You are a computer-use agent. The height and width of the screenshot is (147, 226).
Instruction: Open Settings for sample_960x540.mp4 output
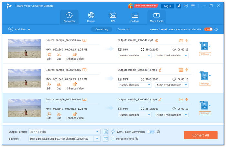coord(205,54)
